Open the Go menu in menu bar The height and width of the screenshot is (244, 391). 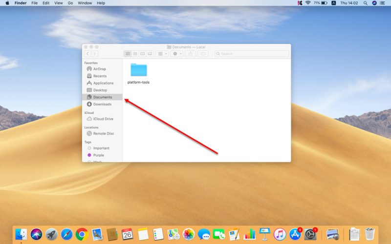70,3
